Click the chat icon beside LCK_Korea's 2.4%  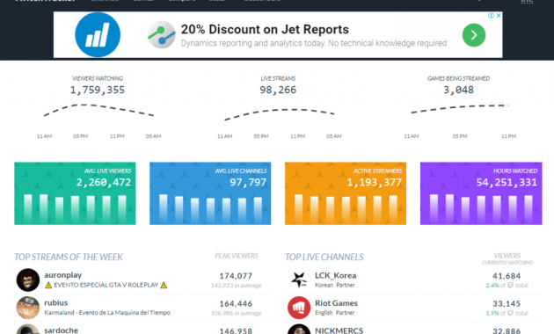point(510,286)
